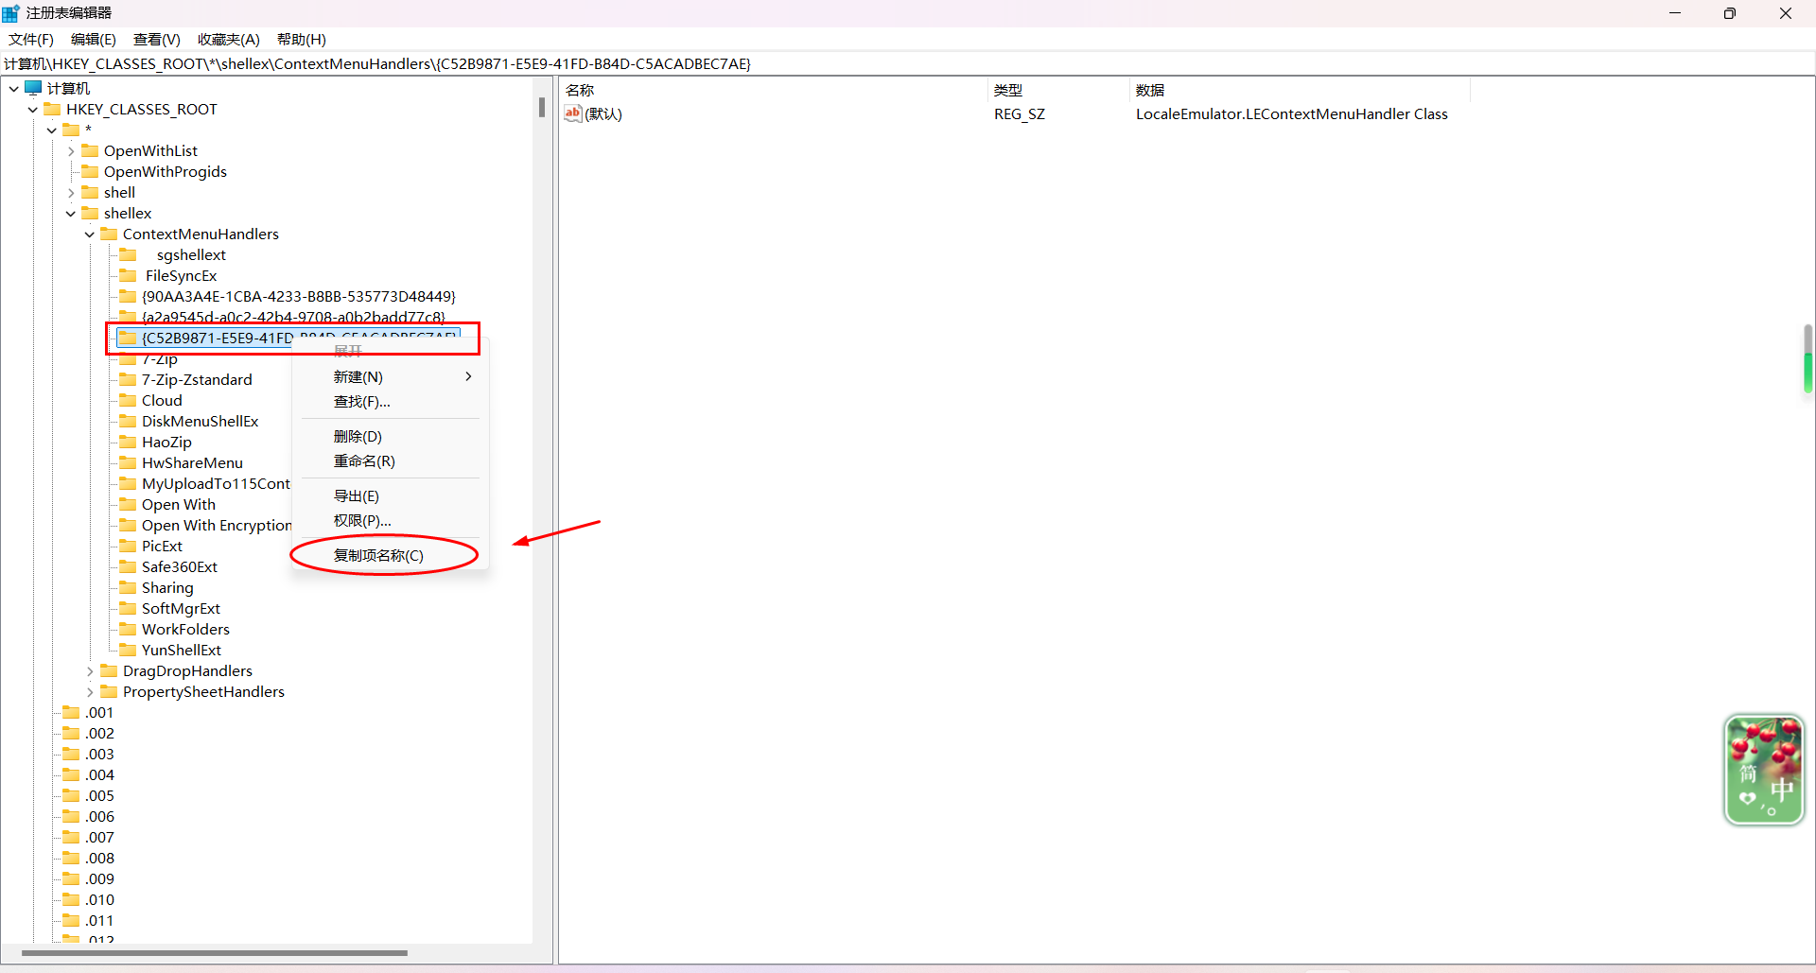Click the YunShellExt folder icon
The width and height of the screenshot is (1816, 973).
tap(128, 650)
